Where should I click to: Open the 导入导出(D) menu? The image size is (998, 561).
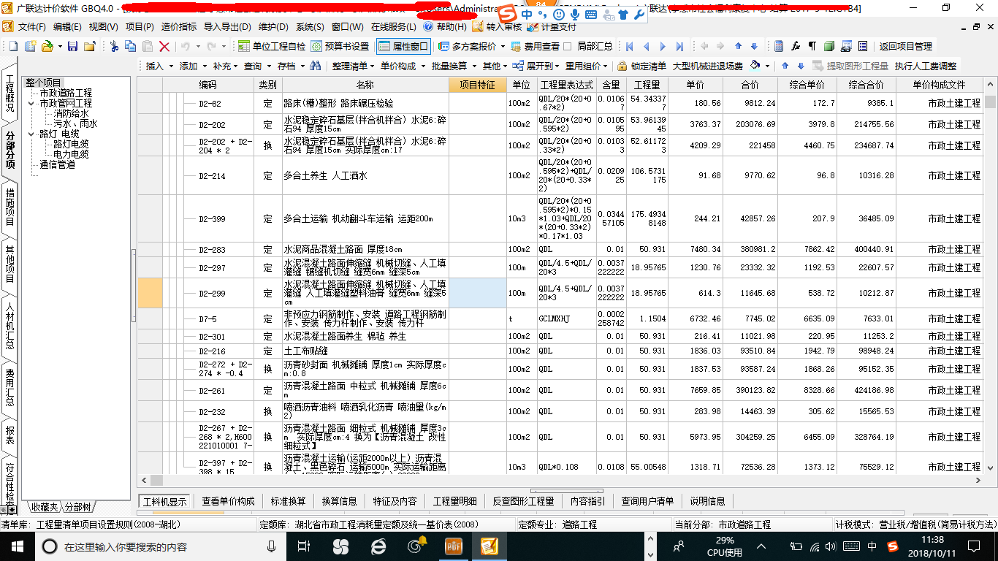click(228, 26)
